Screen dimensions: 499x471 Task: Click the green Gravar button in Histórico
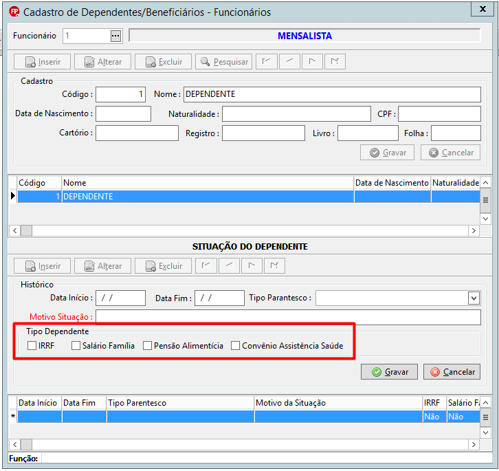coord(389,372)
